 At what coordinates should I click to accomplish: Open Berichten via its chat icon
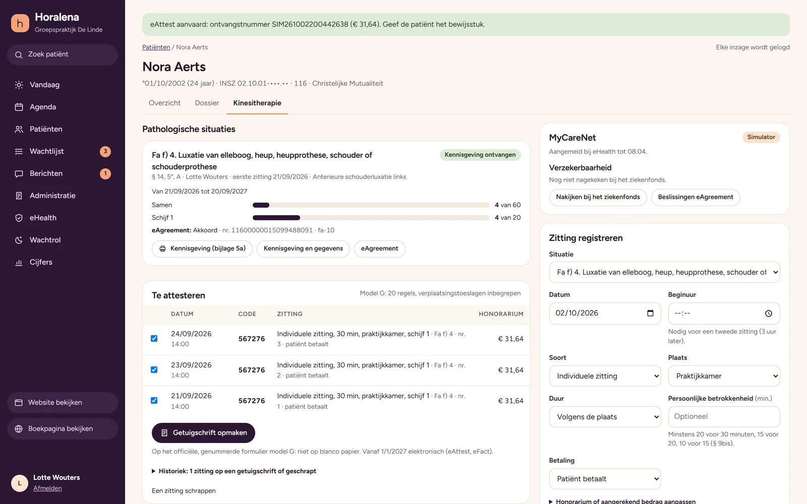(19, 173)
